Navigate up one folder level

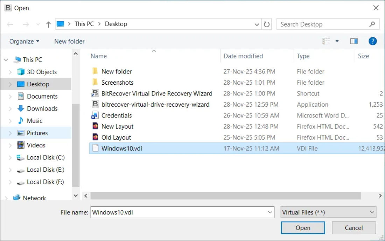48,24
